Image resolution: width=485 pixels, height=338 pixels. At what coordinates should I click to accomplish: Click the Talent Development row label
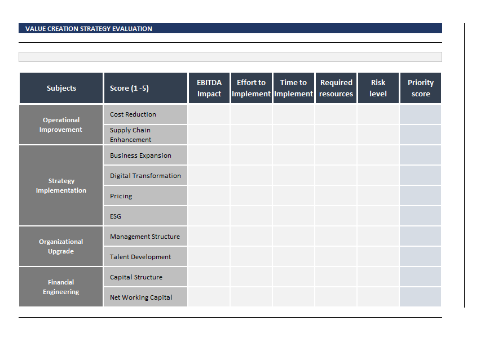145,256
